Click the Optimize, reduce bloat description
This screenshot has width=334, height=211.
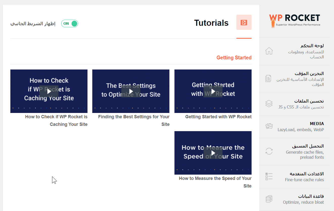(x=303, y=202)
